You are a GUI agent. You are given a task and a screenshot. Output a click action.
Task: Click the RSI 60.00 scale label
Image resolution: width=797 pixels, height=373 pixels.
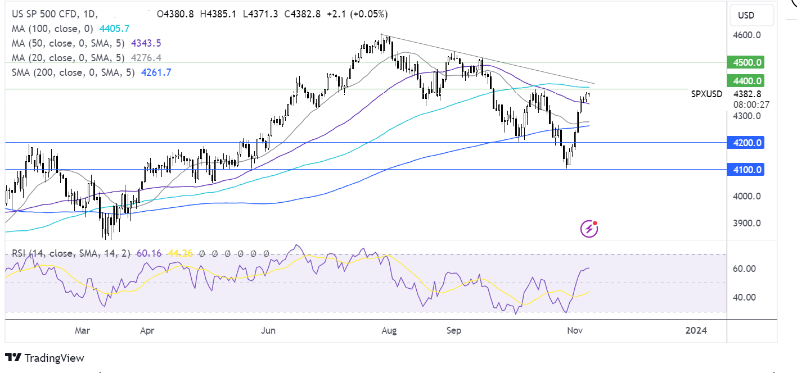point(745,269)
